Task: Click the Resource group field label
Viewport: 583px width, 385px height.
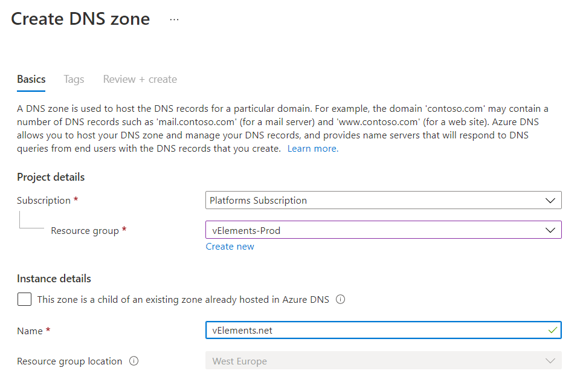Action: pos(85,231)
